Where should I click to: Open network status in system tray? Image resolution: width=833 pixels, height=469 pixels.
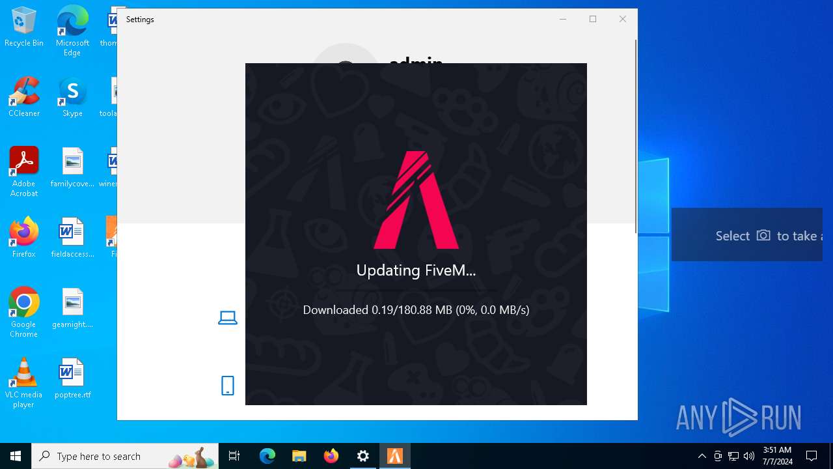coord(733,456)
